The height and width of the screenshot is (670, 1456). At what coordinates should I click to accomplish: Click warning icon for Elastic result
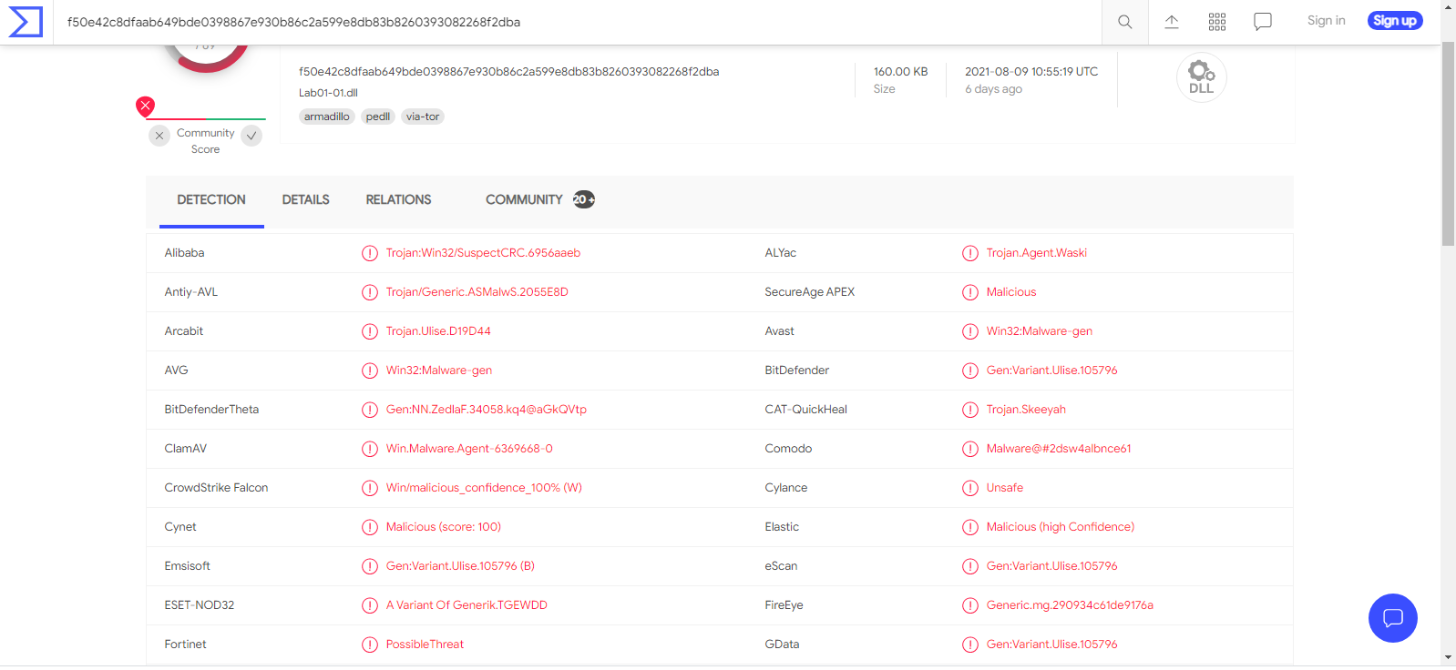click(970, 527)
